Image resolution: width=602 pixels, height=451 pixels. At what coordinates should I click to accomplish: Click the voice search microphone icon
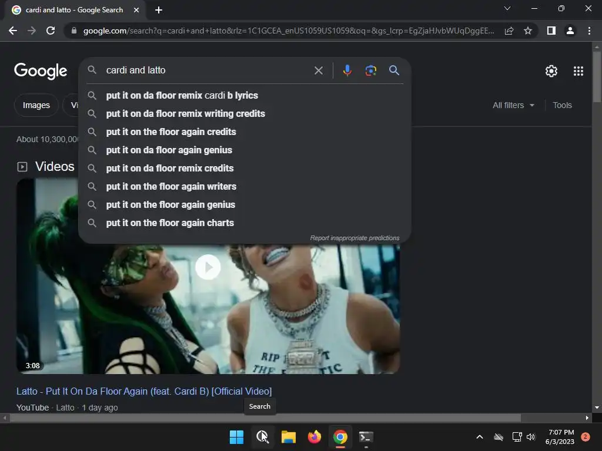pyautogui.click(x=347, y=70)
